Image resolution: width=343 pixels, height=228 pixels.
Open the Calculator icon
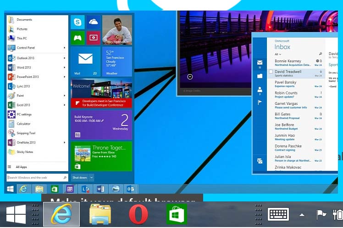[x=11, y=124]
